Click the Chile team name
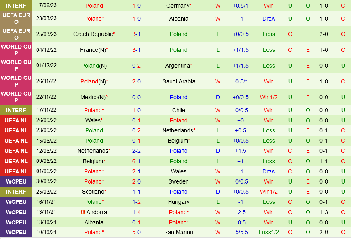The width and height of the screenshot is (351, 239). point(179,110)
